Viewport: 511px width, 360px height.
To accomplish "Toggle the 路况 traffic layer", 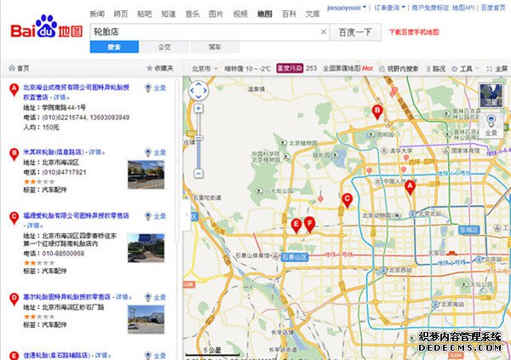I will 435,68.
